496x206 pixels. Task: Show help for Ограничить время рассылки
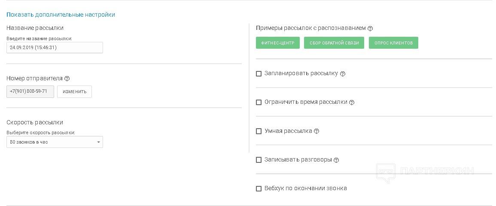coord(352,103)
